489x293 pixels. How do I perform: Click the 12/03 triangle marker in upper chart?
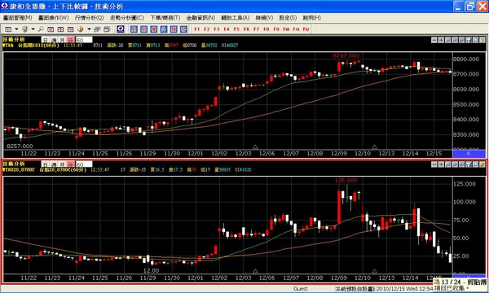[x=255, y=147]
